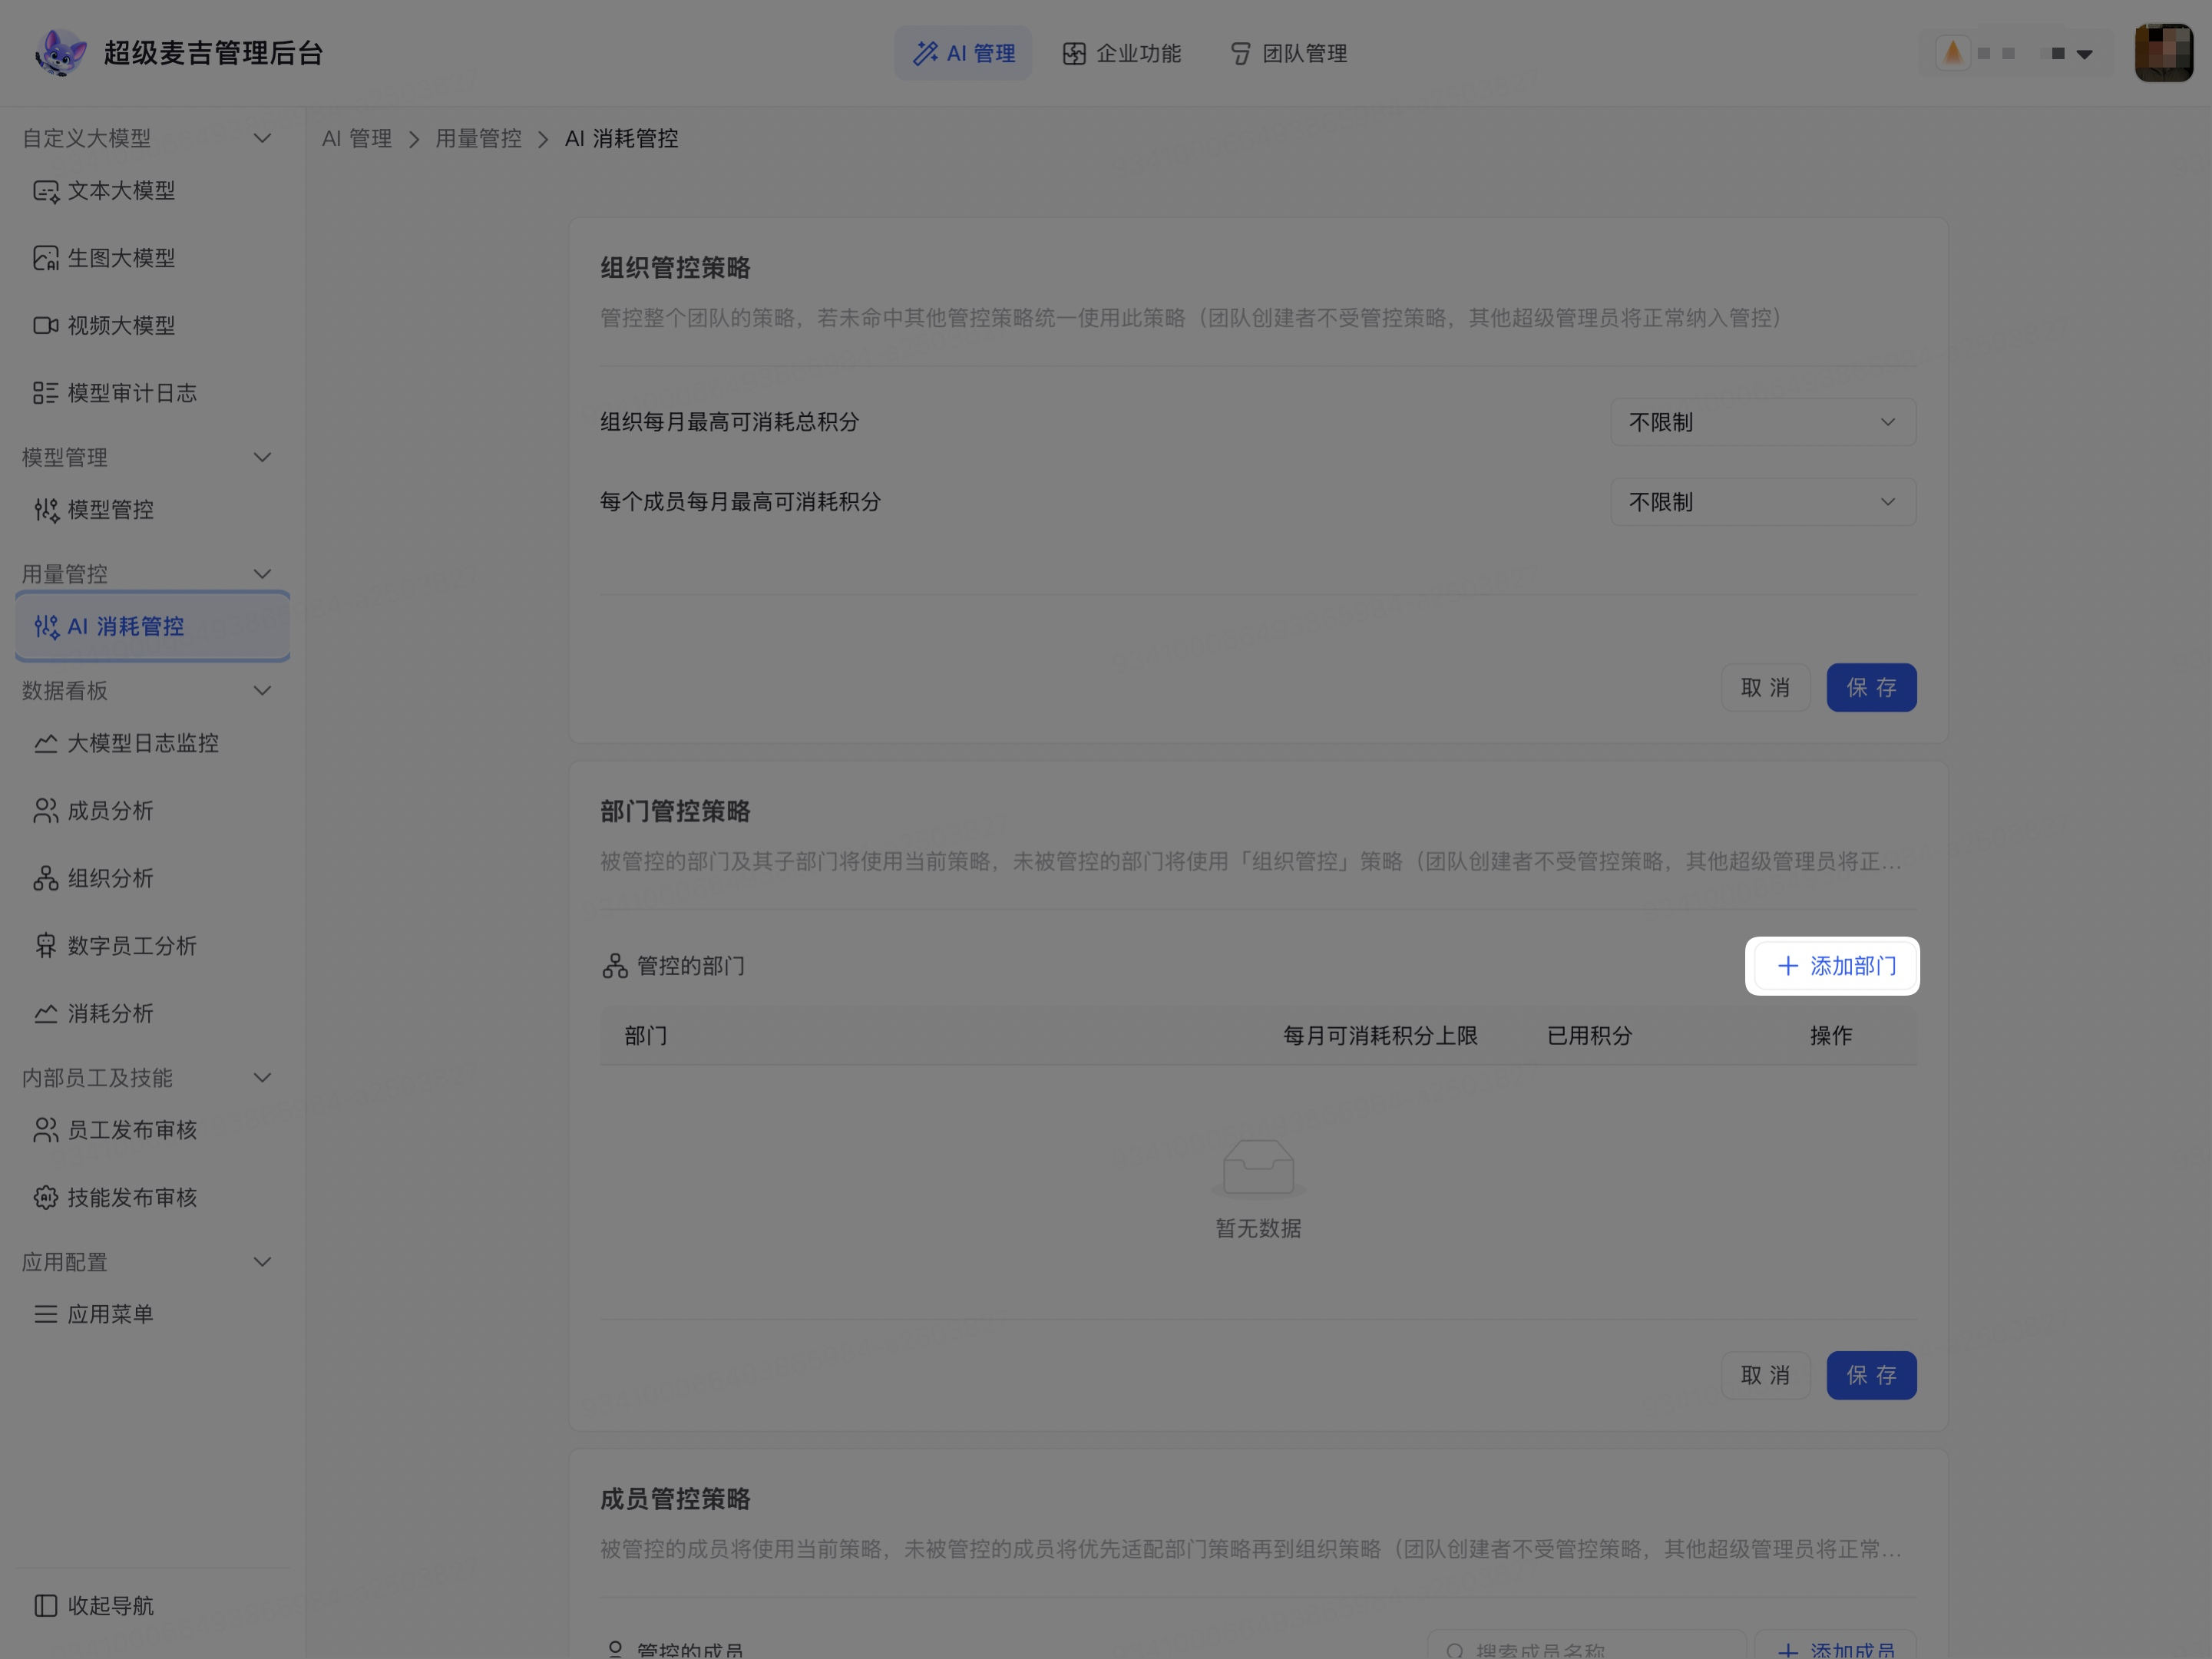The height and width of the screenshot is (1659, 2212).
Task: Open 生图大模型 in the sidebar
Action: click(x=152, y=258)
